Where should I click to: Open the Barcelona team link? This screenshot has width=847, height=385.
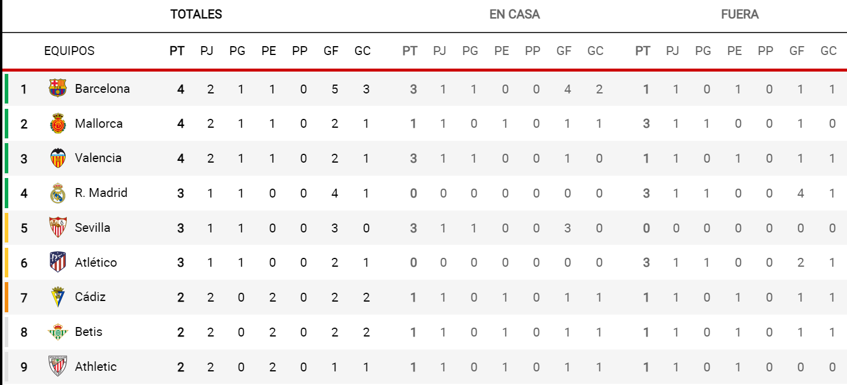[x=102, y=89]
